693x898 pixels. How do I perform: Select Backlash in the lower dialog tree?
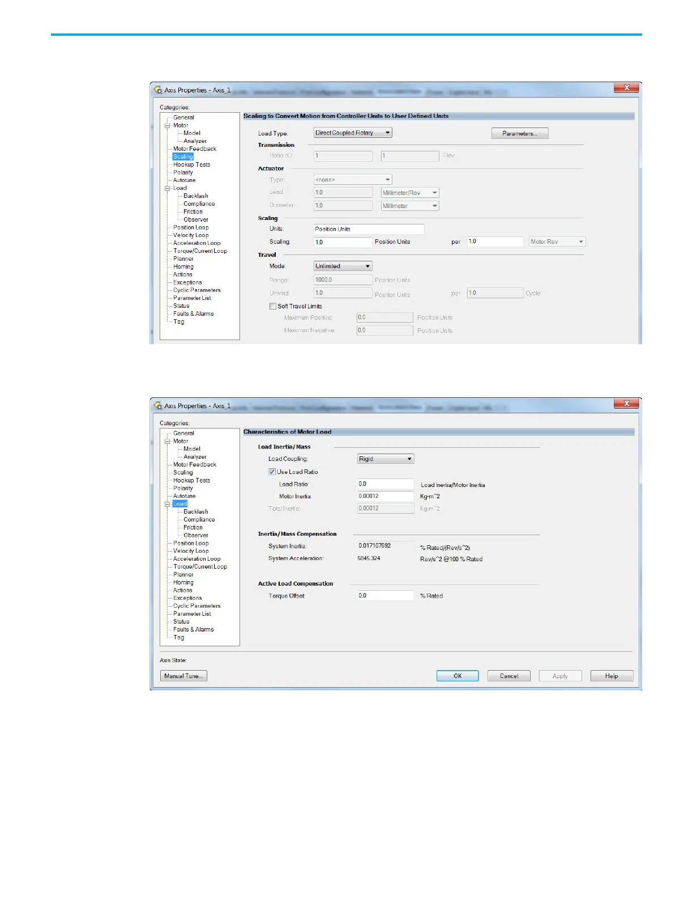[196, 512]
